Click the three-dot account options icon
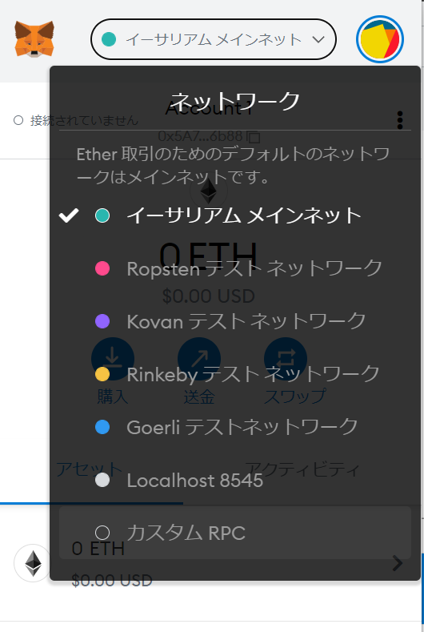 (x=399, y=120)
